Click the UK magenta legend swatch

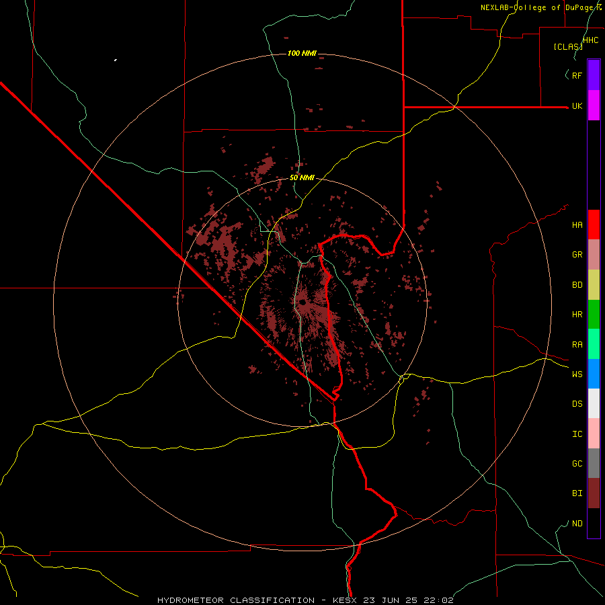coord(594,106)
